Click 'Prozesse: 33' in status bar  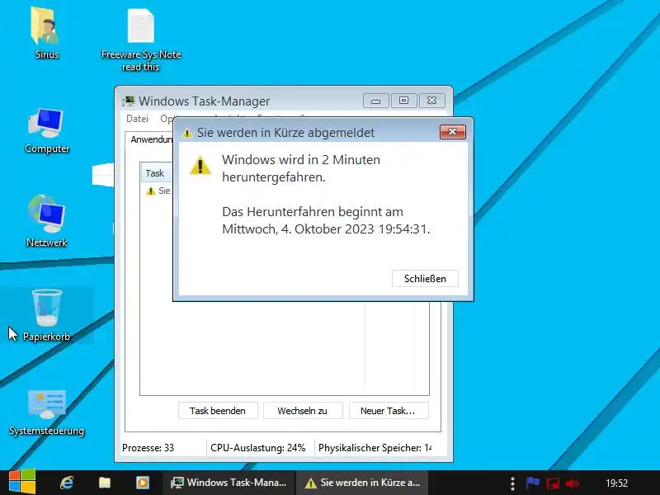(x=148, y=448)
